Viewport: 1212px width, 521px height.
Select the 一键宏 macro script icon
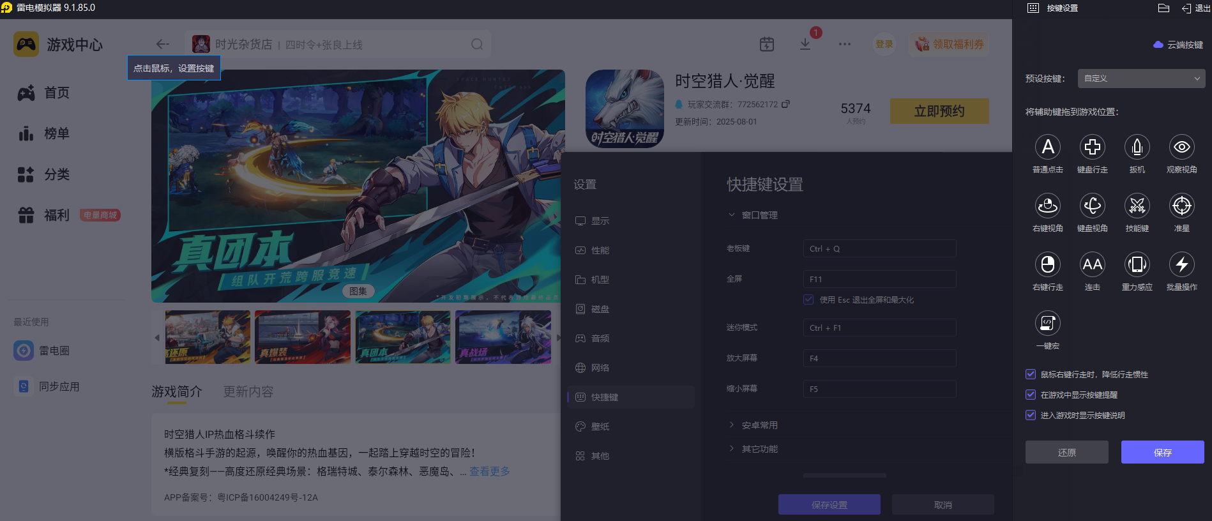point(1048,323)
